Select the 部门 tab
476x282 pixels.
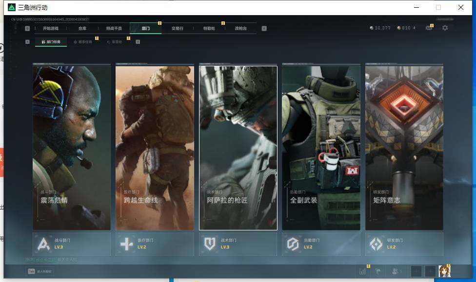(x=146, y=28)
